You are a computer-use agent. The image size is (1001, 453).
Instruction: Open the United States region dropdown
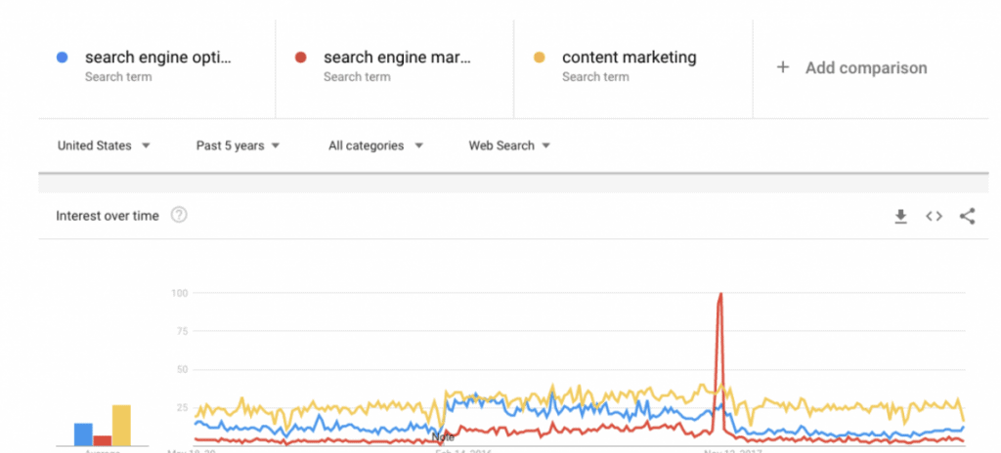(104, 145)
